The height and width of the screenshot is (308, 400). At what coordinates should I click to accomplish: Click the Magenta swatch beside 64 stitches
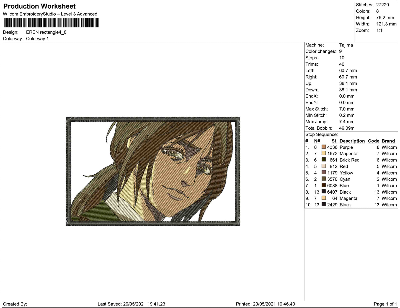coord(323,198)
